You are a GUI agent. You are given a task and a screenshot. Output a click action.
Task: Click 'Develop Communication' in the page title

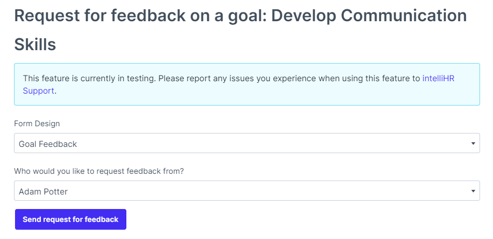pyautogui.click(x=369, y=16)
